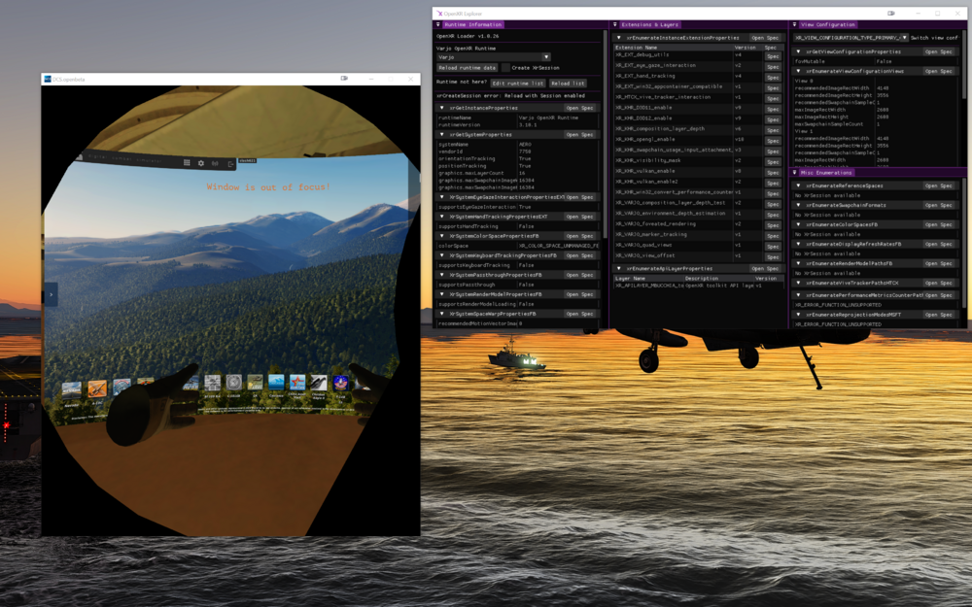Collapse XrSystemEyeGazeInteractionPropertiesEXT section

tap(442, 197)
